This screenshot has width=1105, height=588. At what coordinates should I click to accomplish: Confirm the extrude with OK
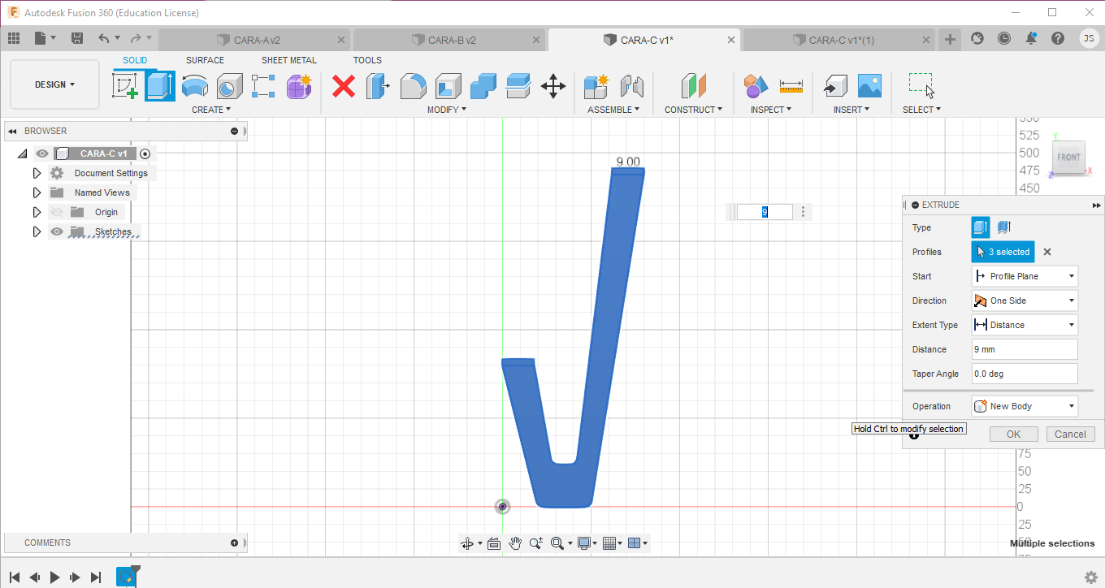point(1013,435)
